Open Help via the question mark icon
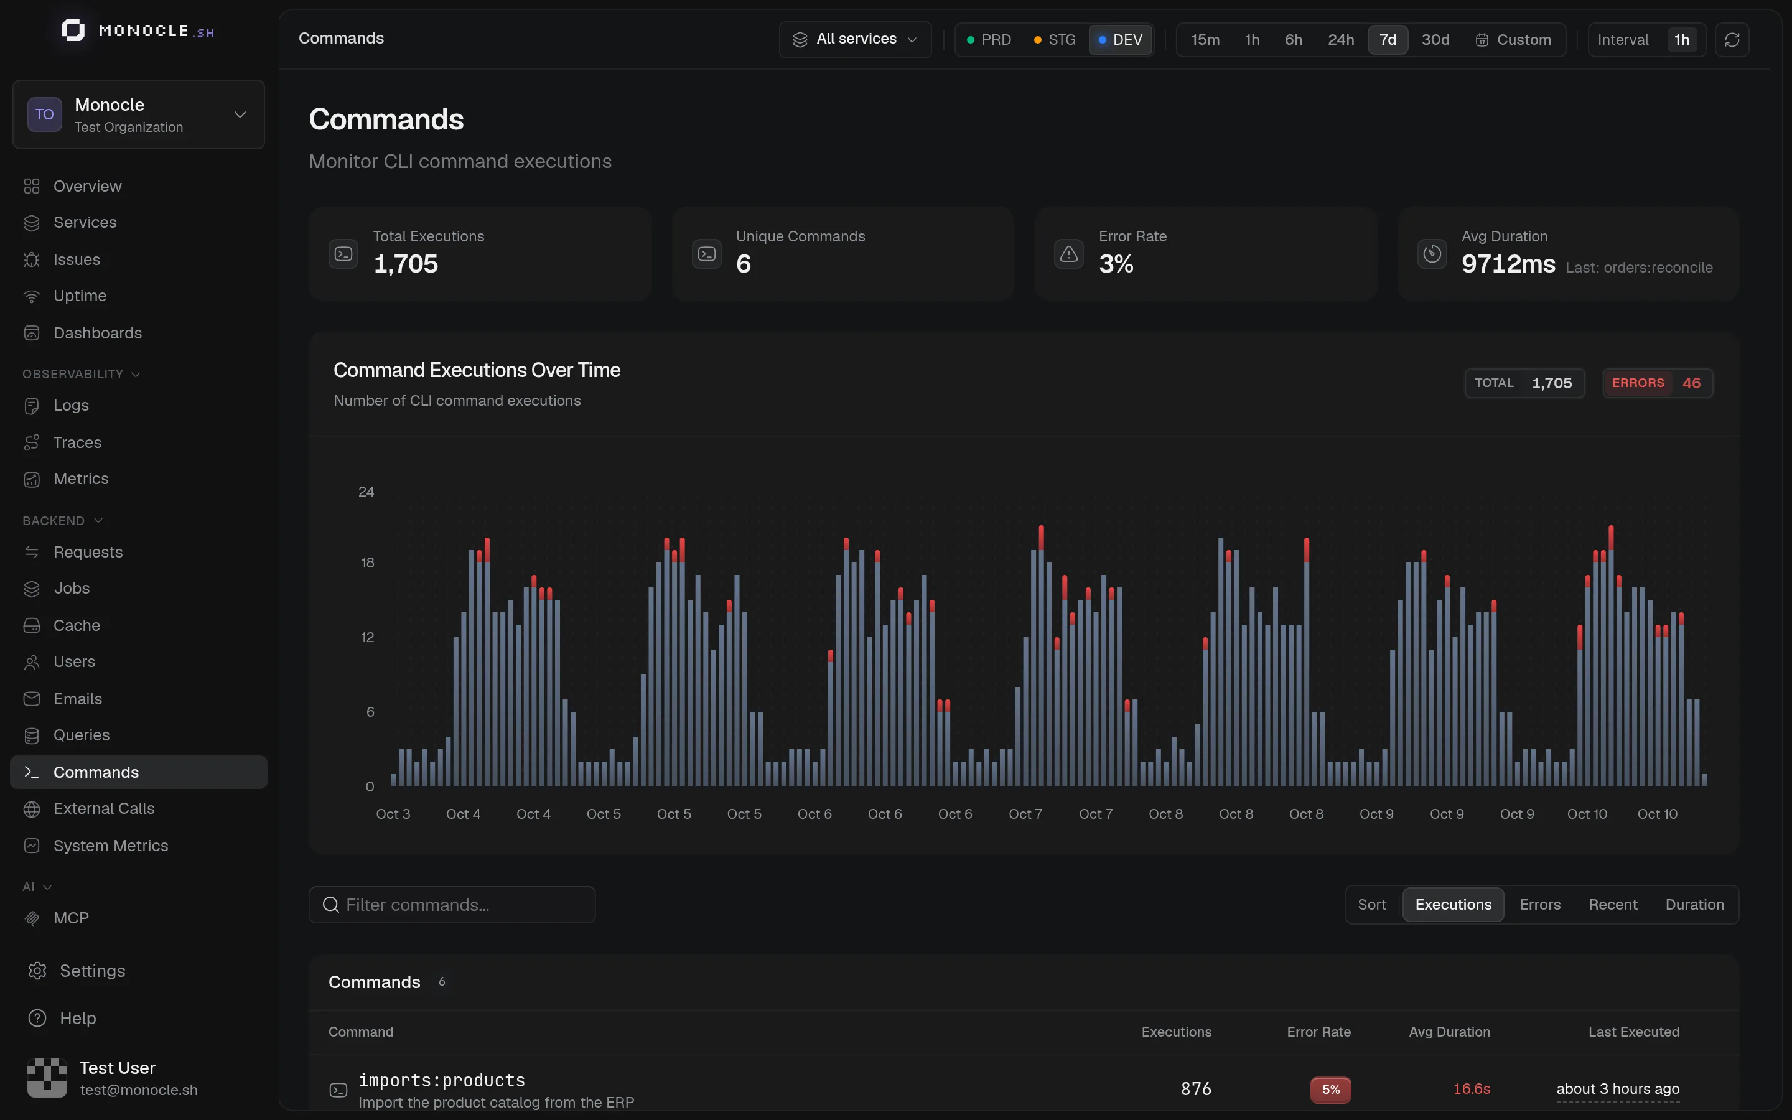Image resolution: width=1792 pixels, height=1120 pixels. click(x=37, y=1018)
